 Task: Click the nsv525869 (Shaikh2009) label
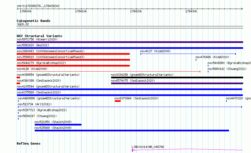click(53, 128)
